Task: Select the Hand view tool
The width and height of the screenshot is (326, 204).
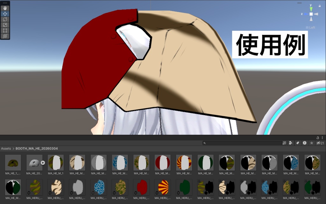Action: [5, 8]
